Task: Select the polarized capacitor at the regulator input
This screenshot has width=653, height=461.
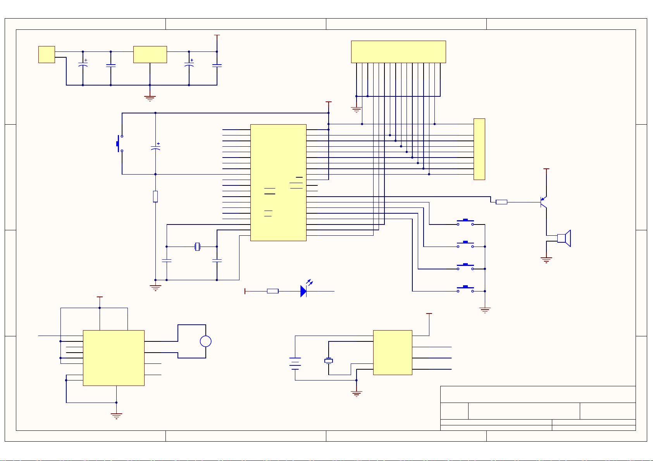Action: [x=83, y=63]
